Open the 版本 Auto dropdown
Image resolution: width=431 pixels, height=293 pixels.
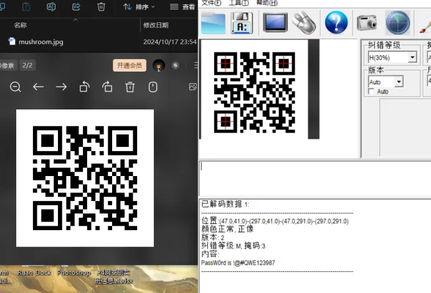(399, 81)
